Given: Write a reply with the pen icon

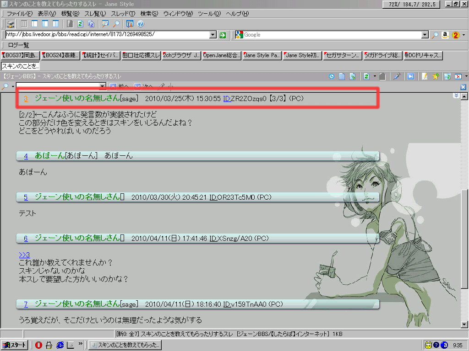Looking at the screenshot, I should point(397,76).
